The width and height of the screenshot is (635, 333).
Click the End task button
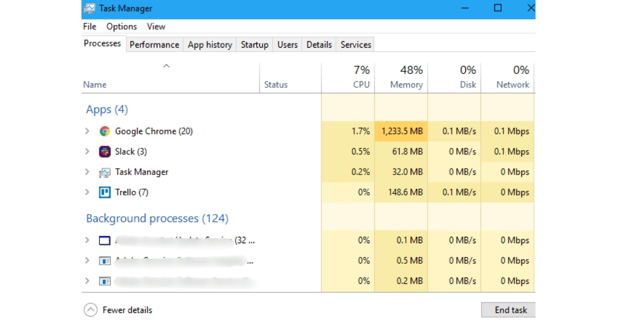[507, 310]
